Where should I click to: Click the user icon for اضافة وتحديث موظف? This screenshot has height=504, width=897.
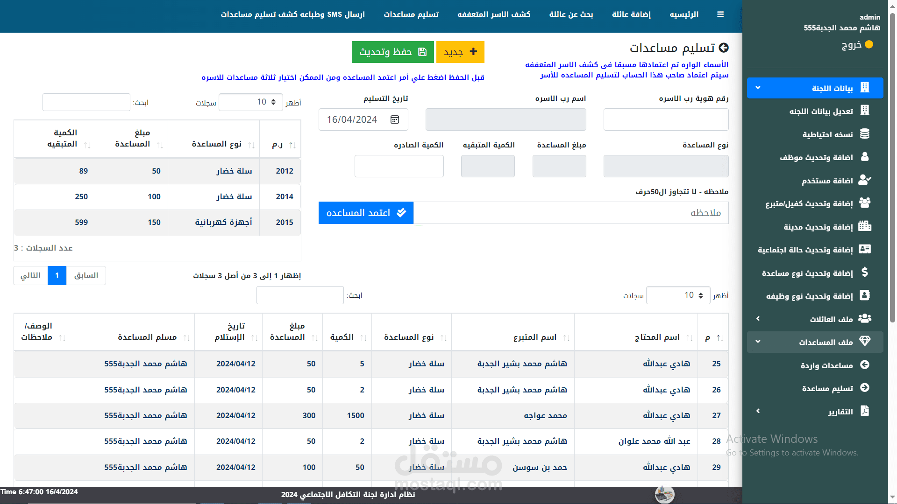tap(865, 157)
